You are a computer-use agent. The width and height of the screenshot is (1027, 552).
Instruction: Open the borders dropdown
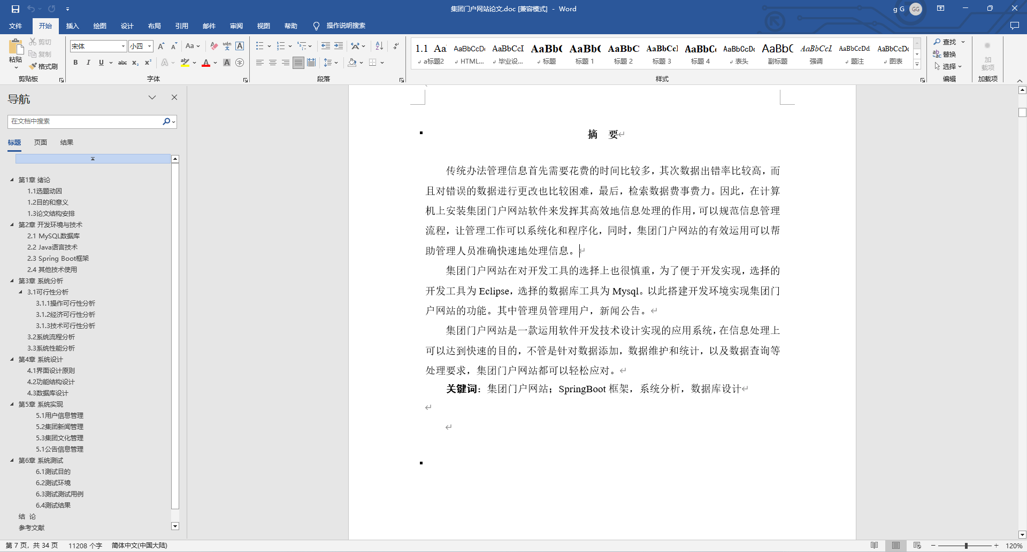click(x=382, y=63)
